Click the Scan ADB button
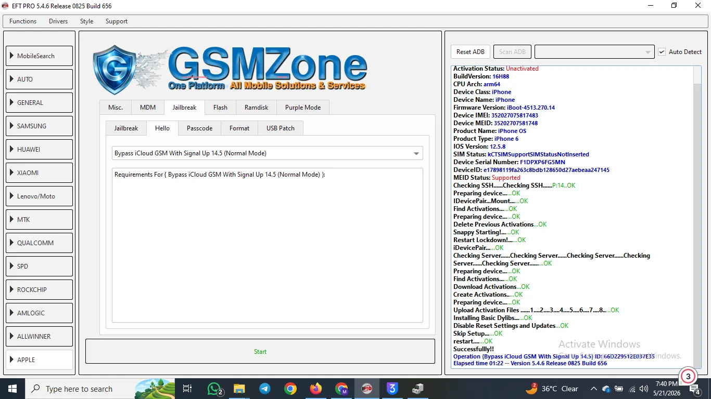Image resolution: width=711 pixels, height=399 pixels. (x=513, y=52)
